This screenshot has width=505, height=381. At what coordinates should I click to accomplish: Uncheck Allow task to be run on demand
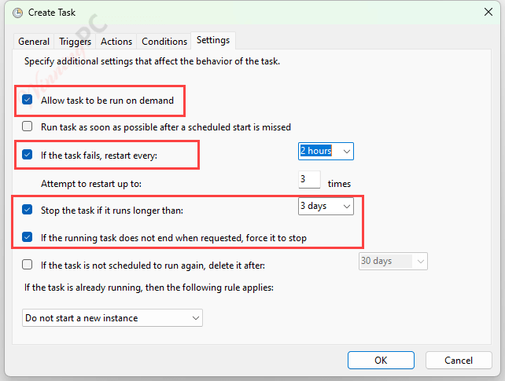(x=28, y=100)
